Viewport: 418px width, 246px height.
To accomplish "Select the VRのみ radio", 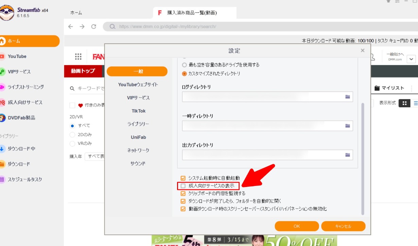I will pyautogui.click(x=72, y=144).
